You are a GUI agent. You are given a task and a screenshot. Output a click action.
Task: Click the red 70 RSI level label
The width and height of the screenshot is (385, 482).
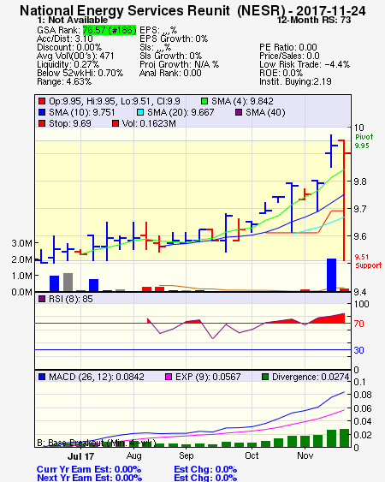click(358, 324)
